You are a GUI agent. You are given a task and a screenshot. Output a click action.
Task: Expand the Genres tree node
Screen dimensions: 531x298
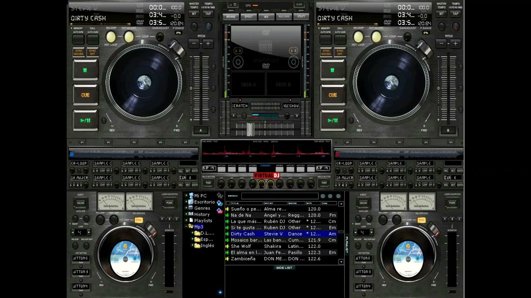186,208
